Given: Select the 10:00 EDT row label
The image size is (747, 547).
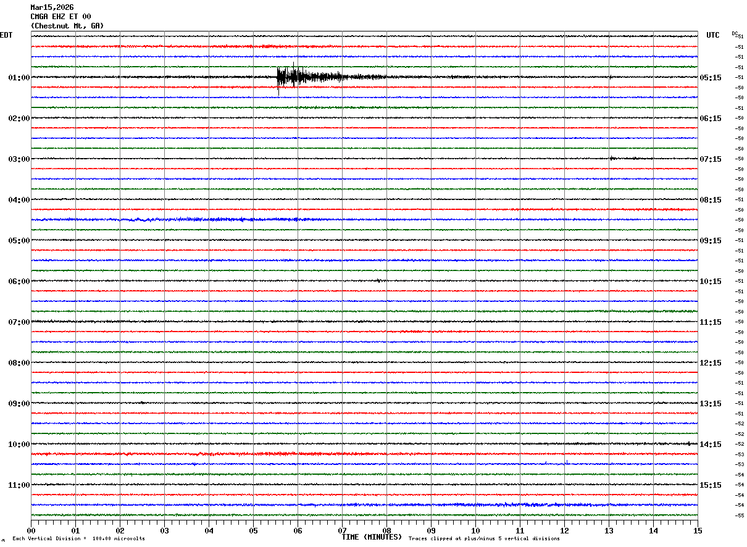Looking at the screenshot, I should point(19,445).
